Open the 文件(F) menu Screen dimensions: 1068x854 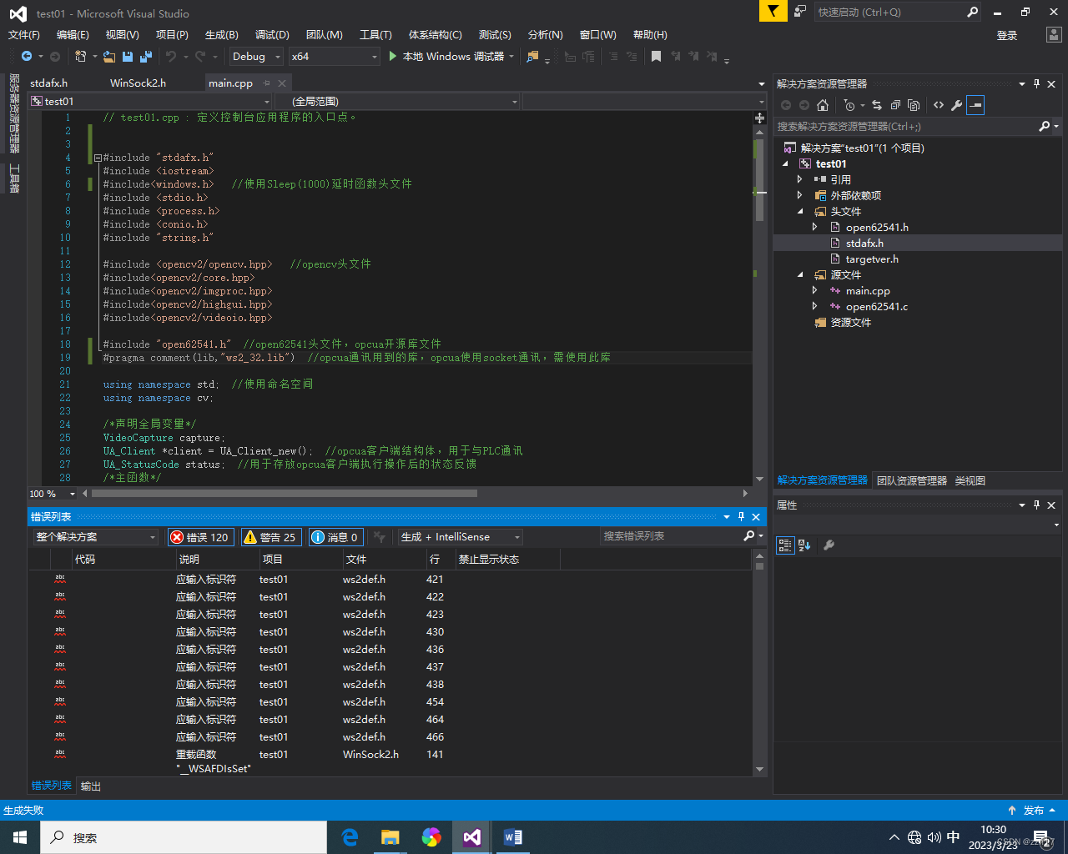pos(24,35)
